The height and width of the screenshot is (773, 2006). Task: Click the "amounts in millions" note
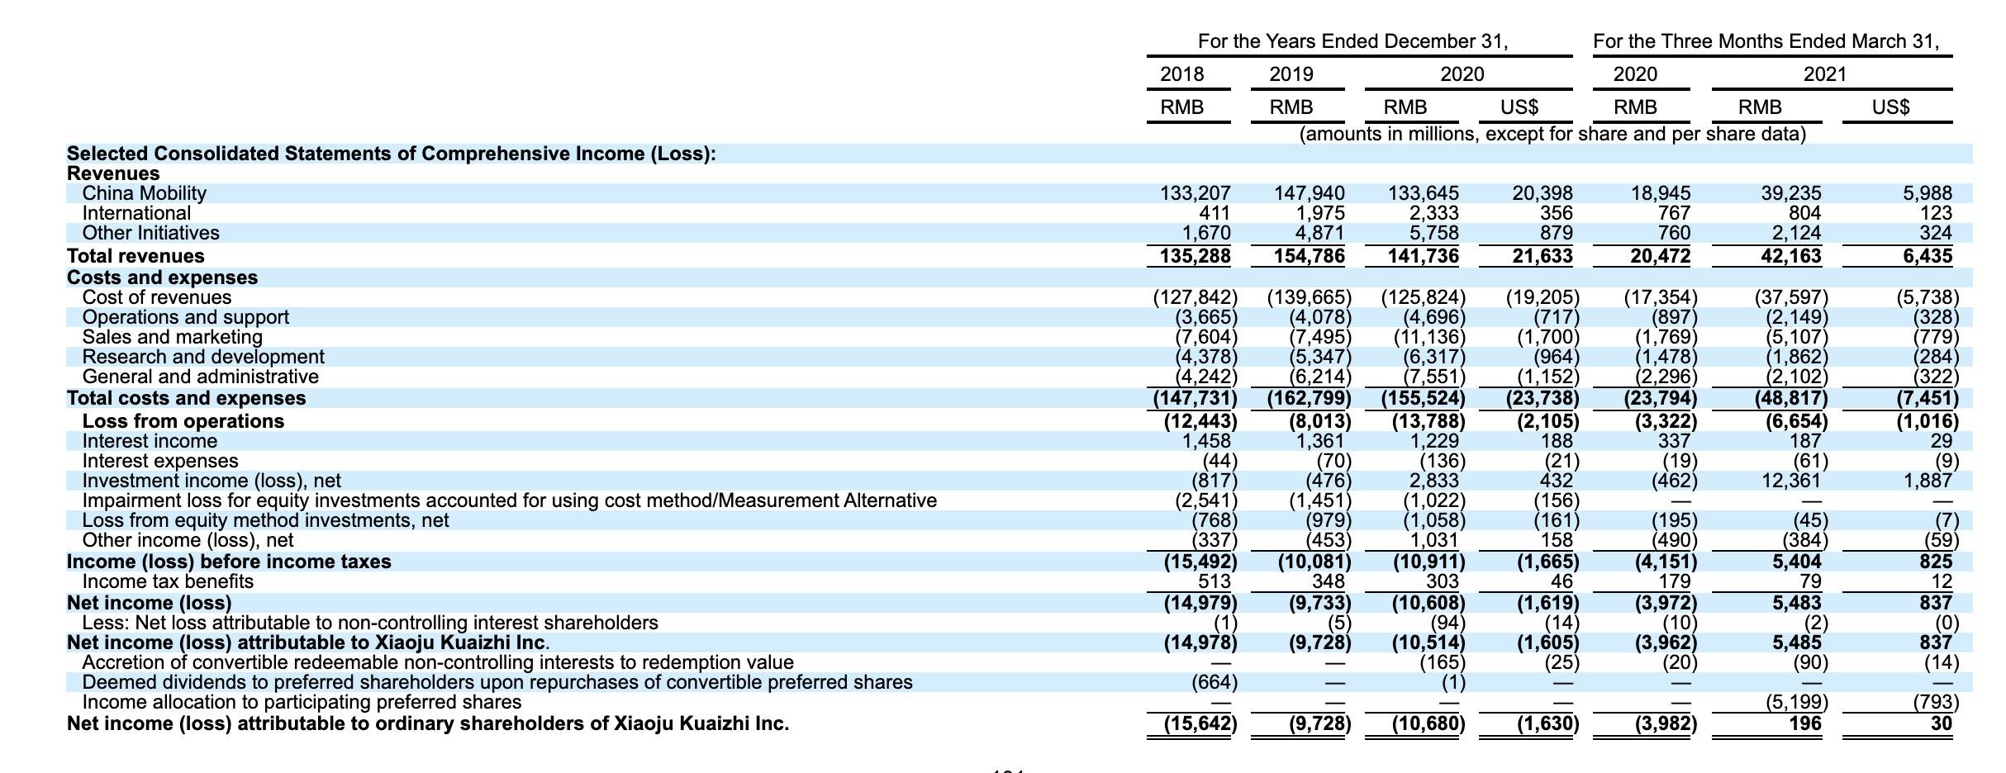(x=1553, y=134)
